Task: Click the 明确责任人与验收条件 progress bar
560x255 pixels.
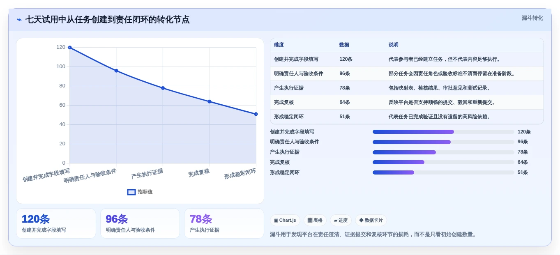Action: coord(443,142)
